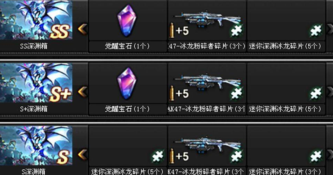This screenshot has height=175, width=333.
Task: Click the S+深渊箱 text label
Action: click(34, 109)
